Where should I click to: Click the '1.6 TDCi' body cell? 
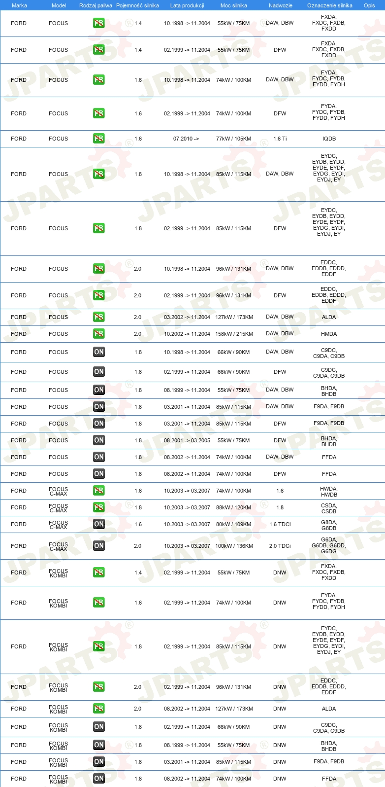280,524
